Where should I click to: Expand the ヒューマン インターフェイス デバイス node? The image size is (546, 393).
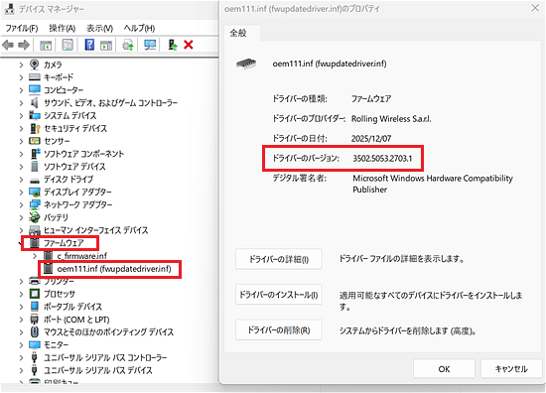point(21,230)
